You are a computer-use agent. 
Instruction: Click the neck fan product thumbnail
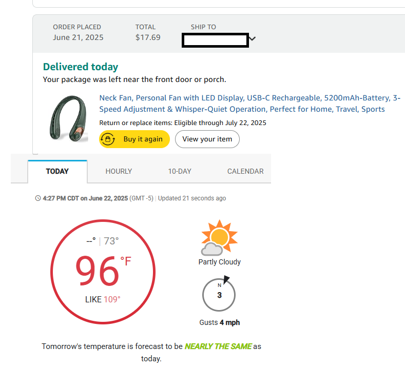[x=69, y=118]
